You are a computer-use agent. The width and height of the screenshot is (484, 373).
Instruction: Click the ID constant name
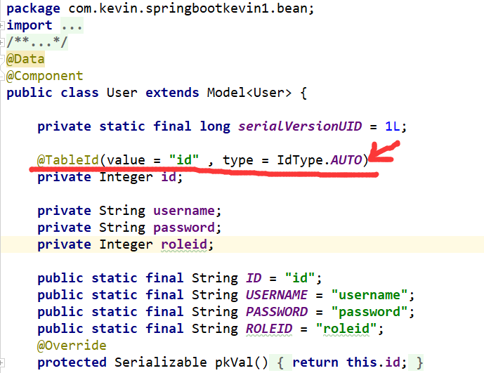(x=254, y=278)
